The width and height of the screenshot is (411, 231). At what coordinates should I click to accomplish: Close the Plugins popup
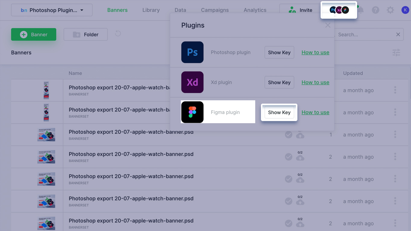click(328, 25)
